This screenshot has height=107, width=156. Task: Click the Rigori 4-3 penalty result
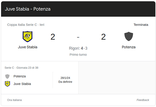pyautogui.click(x=78, y=48)
